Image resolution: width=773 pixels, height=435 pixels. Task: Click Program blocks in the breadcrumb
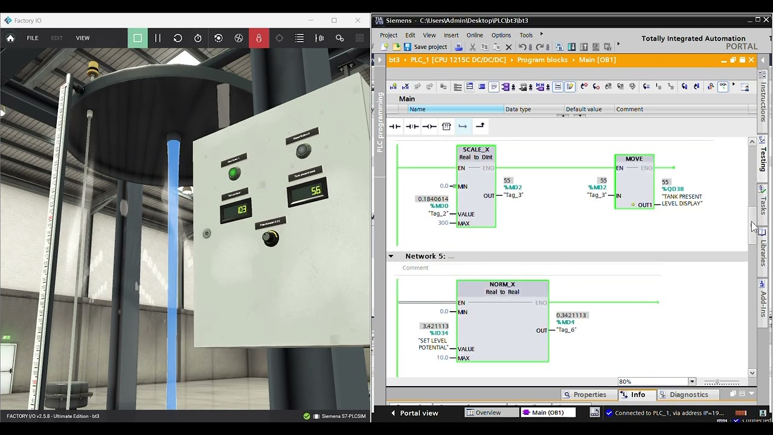pos(542,60)
